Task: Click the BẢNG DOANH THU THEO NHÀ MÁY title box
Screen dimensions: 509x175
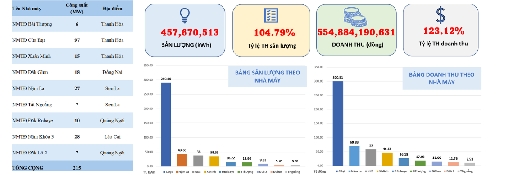Action: click(x=441, y=79)
